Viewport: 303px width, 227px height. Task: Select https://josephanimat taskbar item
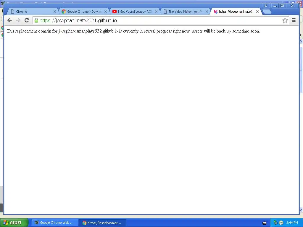point(102,223)
